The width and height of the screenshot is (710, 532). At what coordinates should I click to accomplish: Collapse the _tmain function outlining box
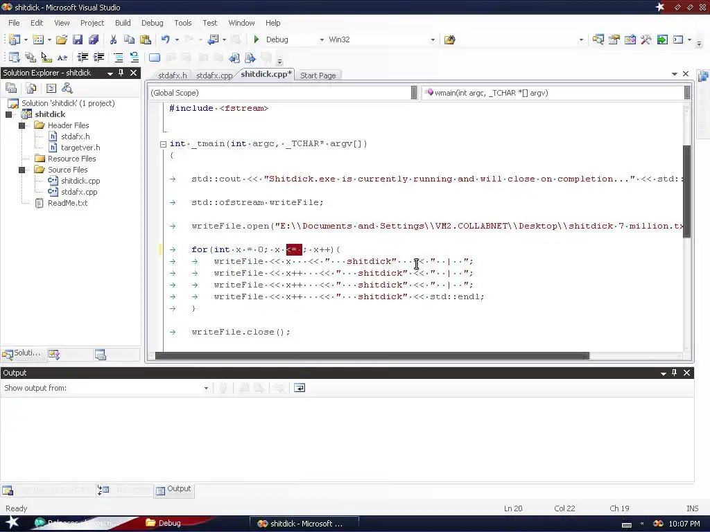(164, 144)
